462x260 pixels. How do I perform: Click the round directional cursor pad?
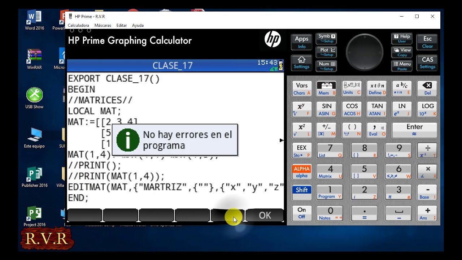(x=364, y=53)
